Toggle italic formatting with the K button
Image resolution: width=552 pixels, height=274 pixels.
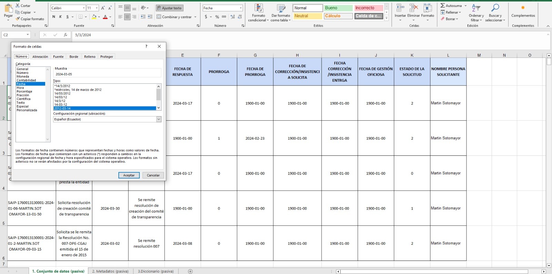(60, 17)
